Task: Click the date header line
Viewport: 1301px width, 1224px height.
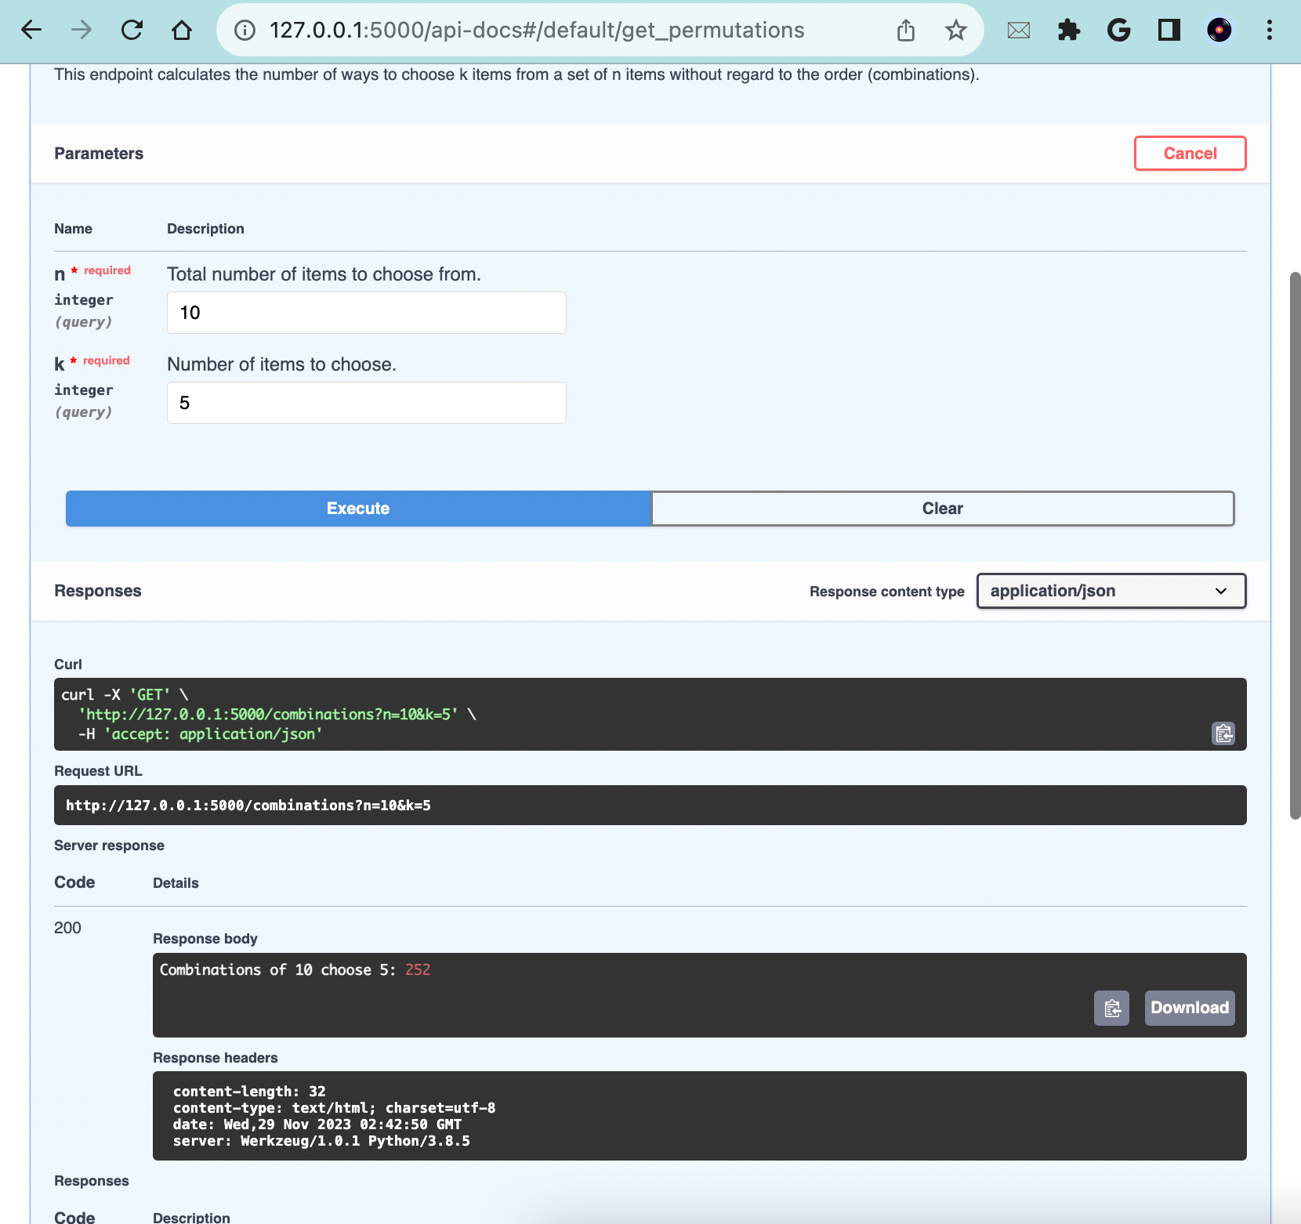Action: click(x=317, y=1124)
